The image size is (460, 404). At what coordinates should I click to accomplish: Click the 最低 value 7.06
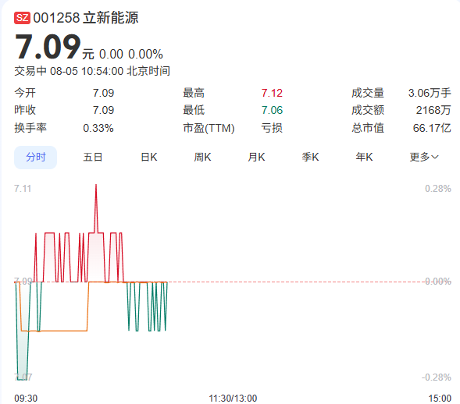[x=272, y=110]
